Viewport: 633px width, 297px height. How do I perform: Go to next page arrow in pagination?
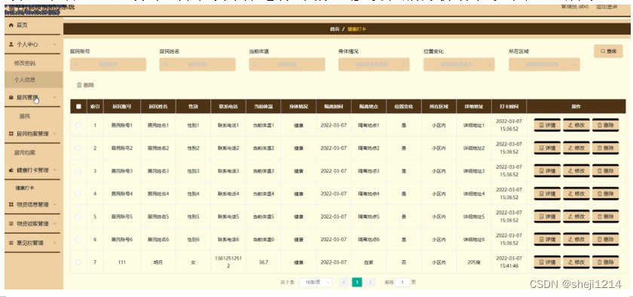pyautogui.click(x=370, y=282)
